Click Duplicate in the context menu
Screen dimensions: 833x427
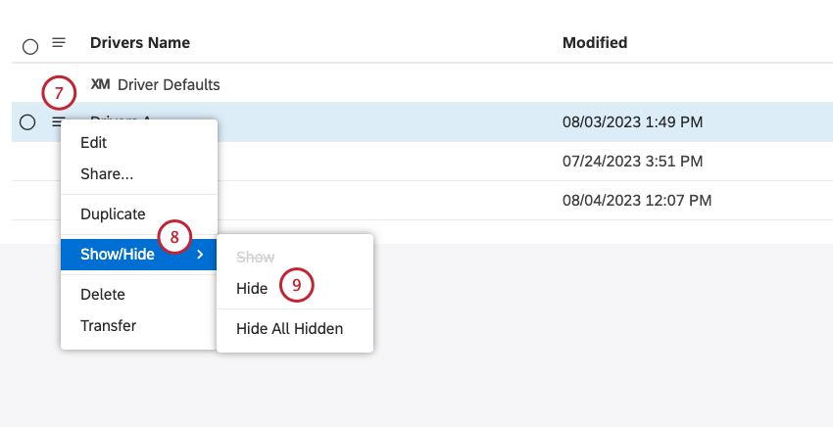[x=113, y=213]
